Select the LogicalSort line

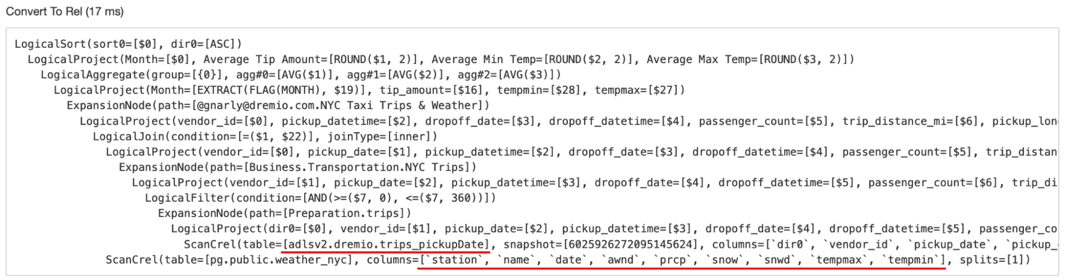[128, 44]
